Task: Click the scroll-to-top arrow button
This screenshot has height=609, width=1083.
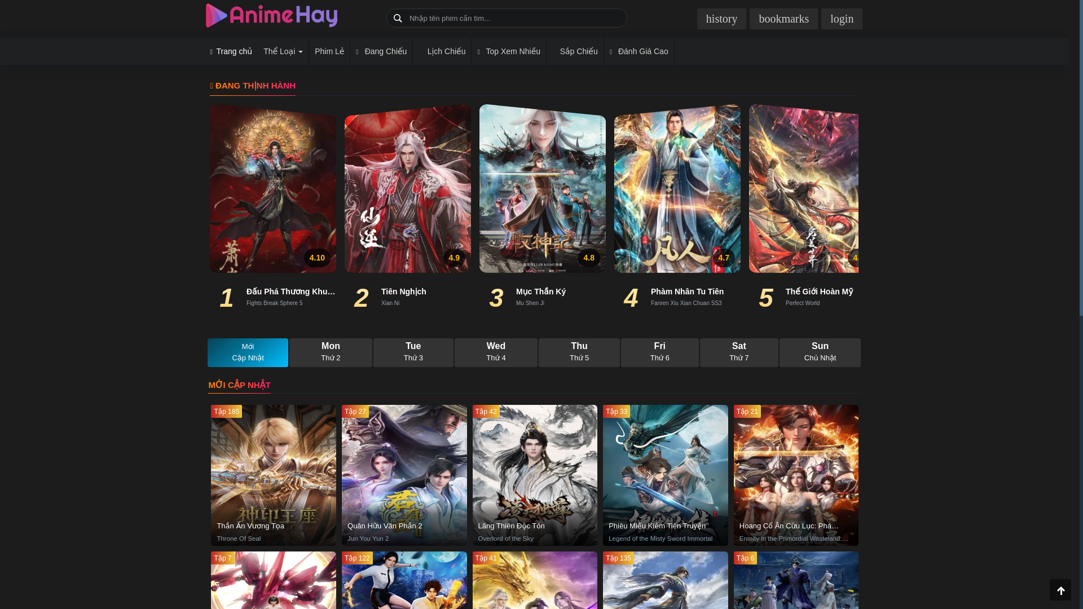Action: 1060,590
